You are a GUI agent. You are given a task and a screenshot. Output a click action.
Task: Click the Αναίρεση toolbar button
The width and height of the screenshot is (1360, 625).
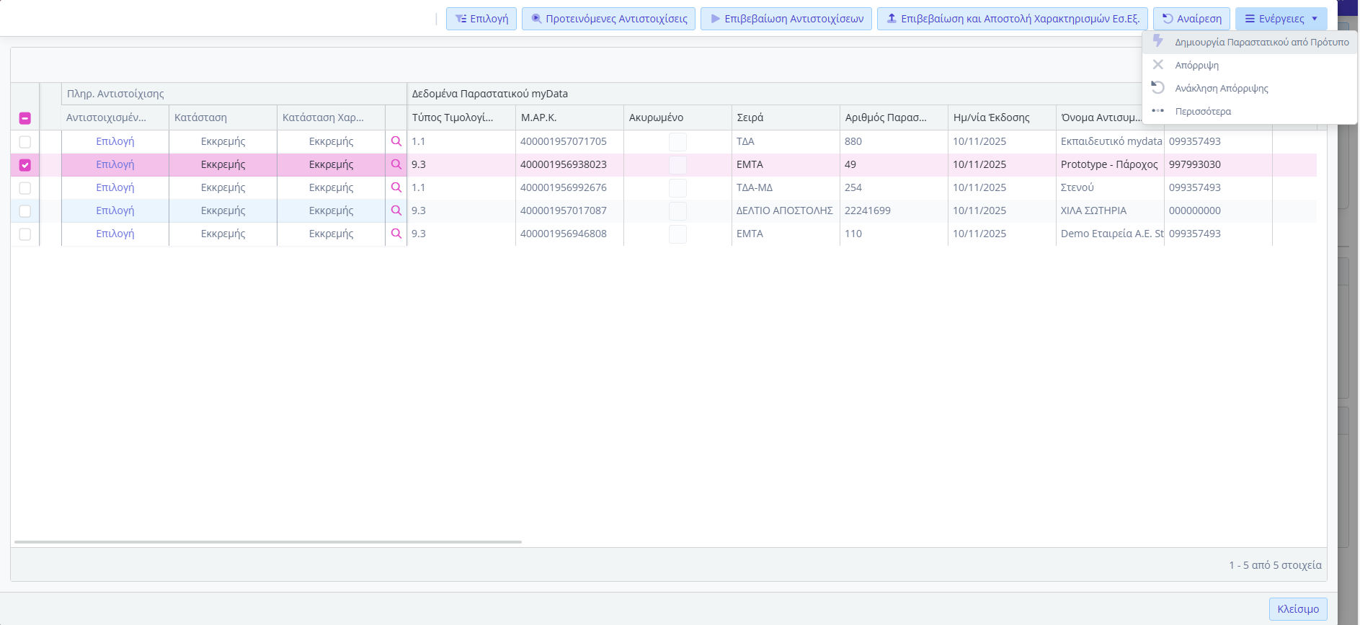(1191, 19)
